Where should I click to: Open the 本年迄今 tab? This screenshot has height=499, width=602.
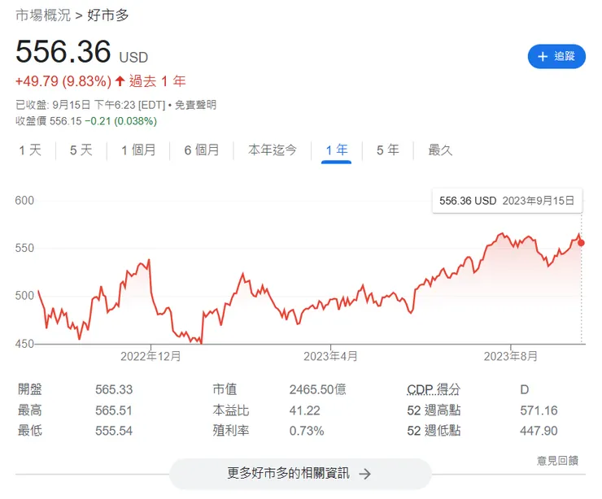[273, 150]
